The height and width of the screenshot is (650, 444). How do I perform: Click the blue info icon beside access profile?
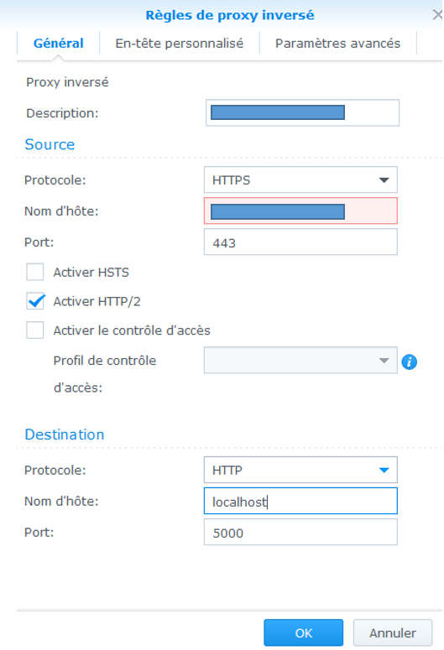(x=409, y=361)
